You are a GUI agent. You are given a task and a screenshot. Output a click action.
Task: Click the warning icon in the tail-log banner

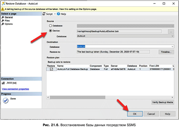2,9
